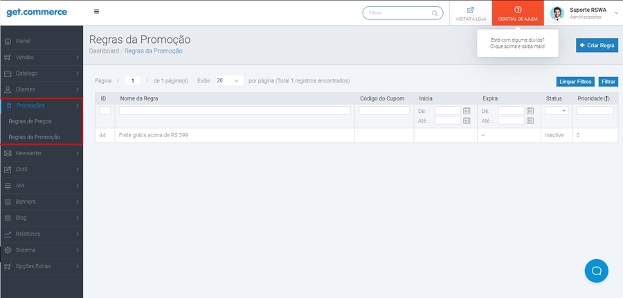Expand the Catálogo sidebar menu
This screenshot has height=298, width=623.
pos(42,73)
